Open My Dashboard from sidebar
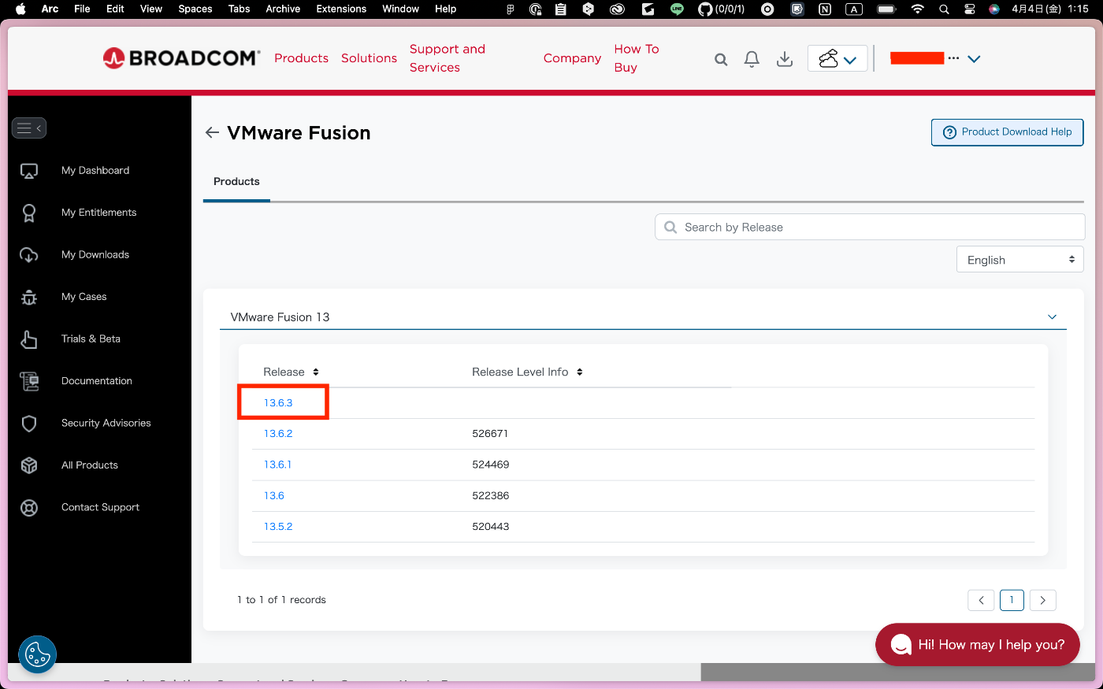This screenshot has width=1103, height=689. point(95,171)
